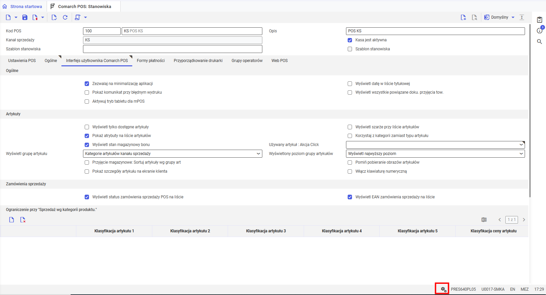
Task: Click the delete document icon in the main toolbar
Action: point(35,17)
